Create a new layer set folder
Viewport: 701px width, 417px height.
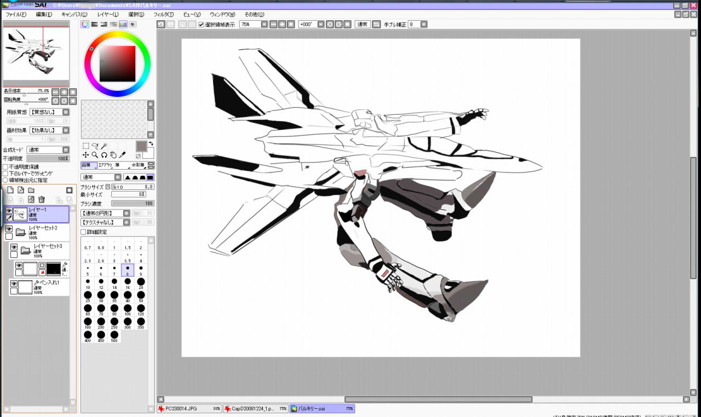click(x=31, y=190)
